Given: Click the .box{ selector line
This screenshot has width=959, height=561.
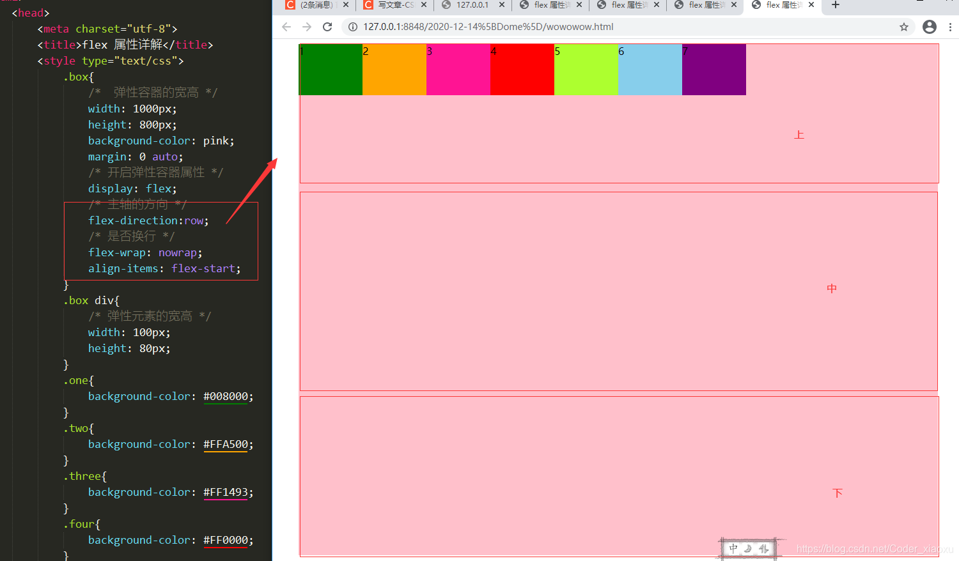Looking at the screenshot, I should point(79,77).
